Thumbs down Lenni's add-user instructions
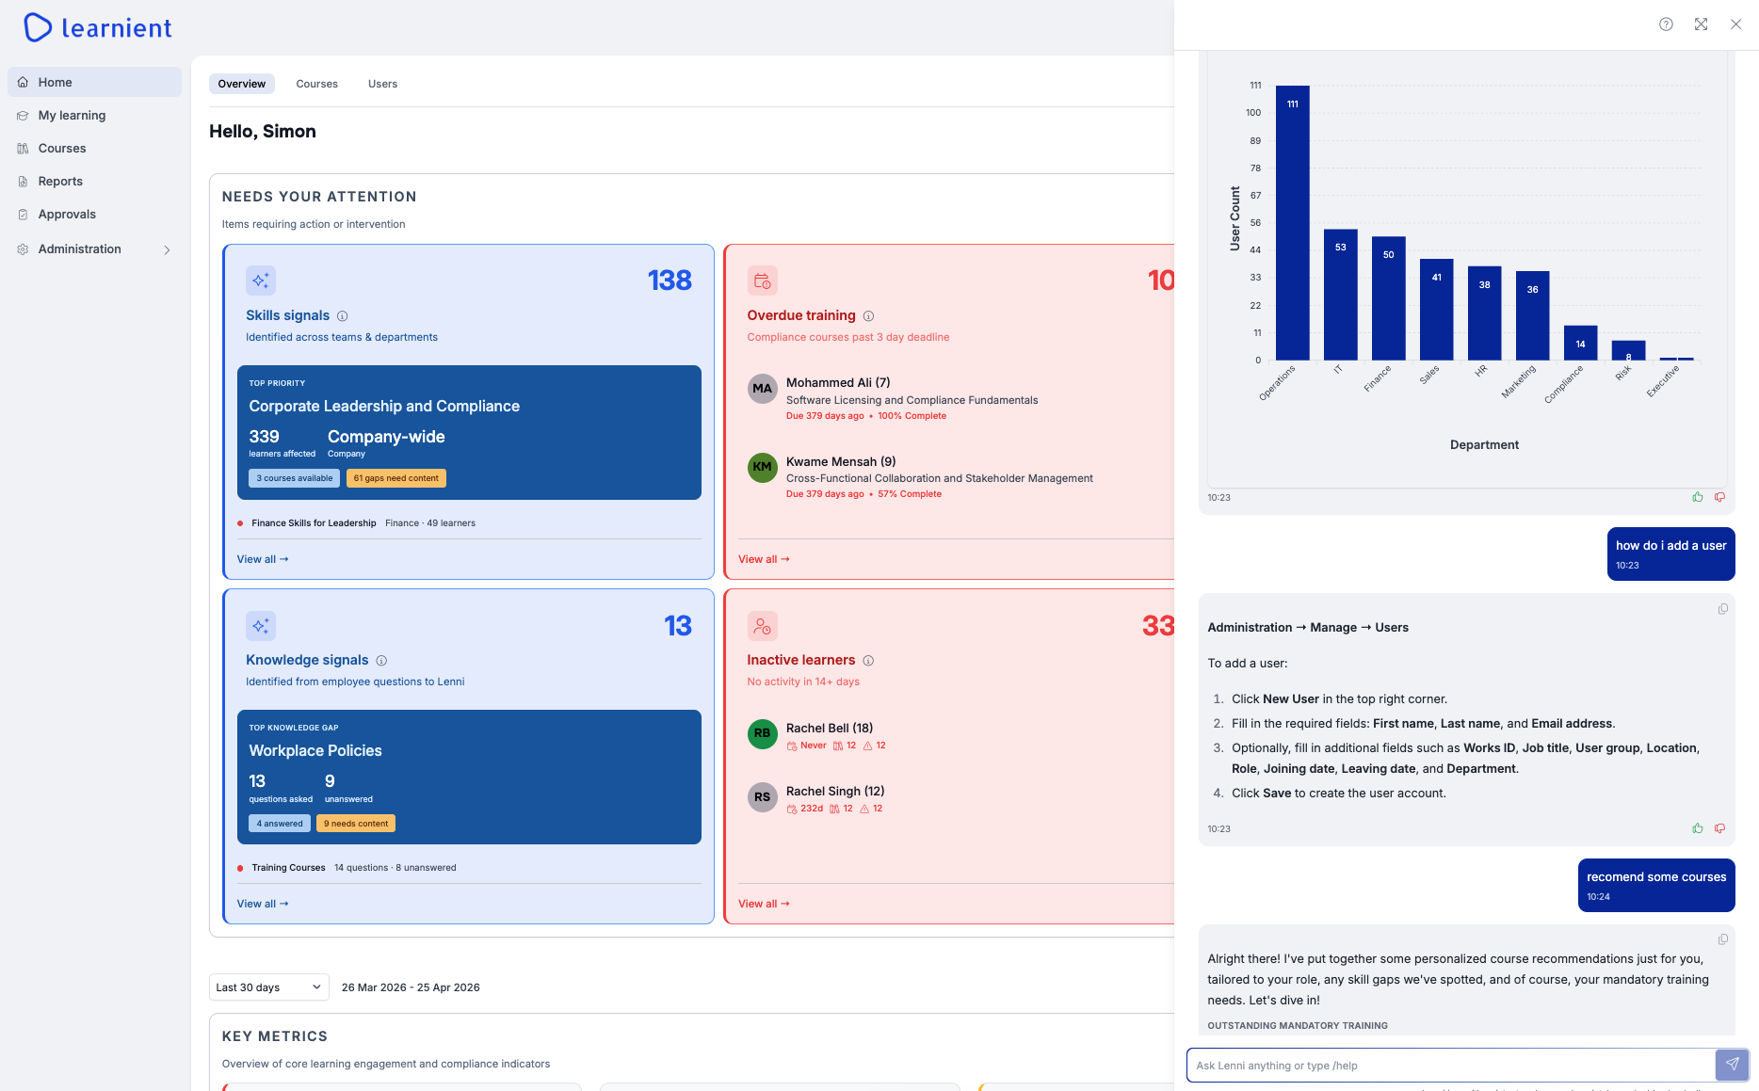 pos(1720,828)
